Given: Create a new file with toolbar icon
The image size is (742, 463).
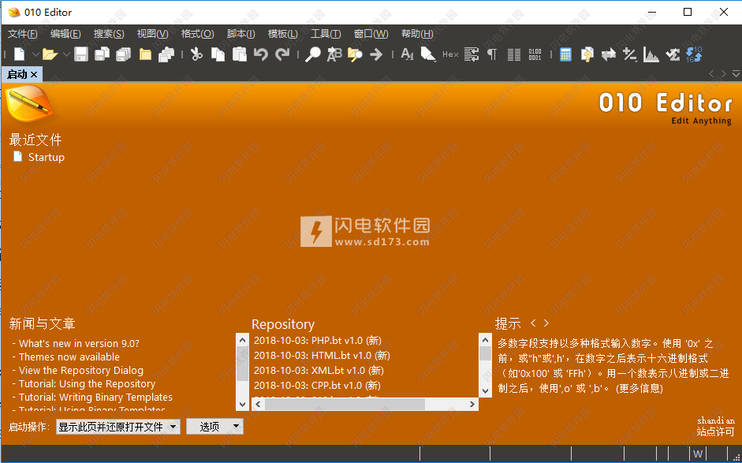Looking at the screenshot, I should pyautogui.click(x=20, y=54).
